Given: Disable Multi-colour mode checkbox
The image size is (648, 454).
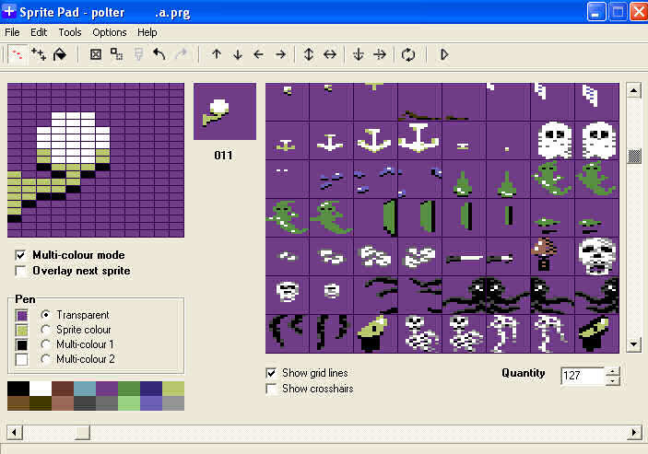Looking at the screenshot, I should click(21, 255).
